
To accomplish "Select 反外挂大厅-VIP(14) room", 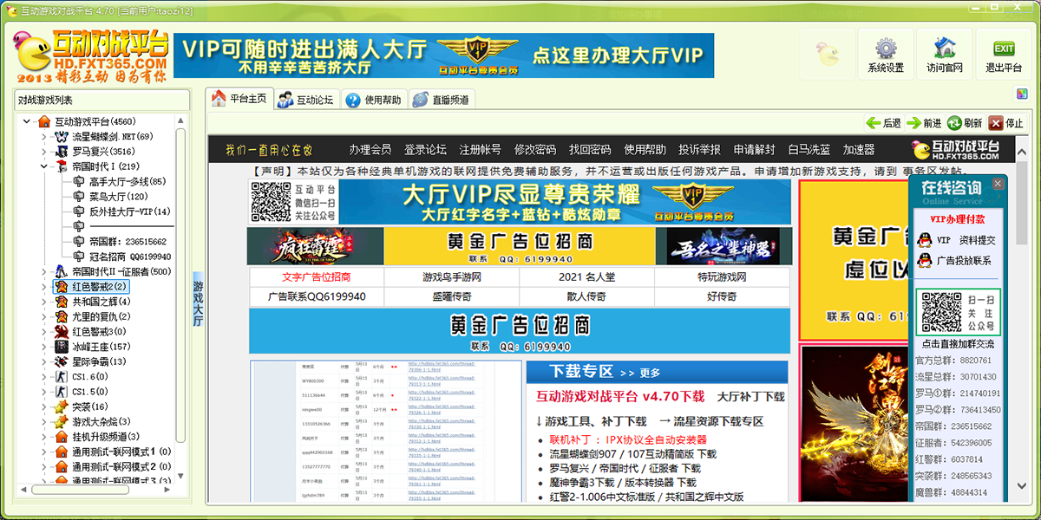I will [x=130, y=211].
